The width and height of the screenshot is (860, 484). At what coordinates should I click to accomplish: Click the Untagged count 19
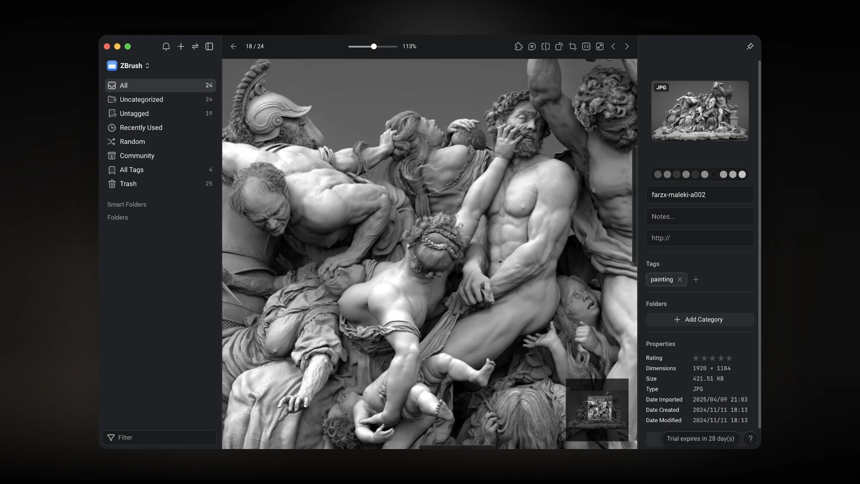pos(209,113)
